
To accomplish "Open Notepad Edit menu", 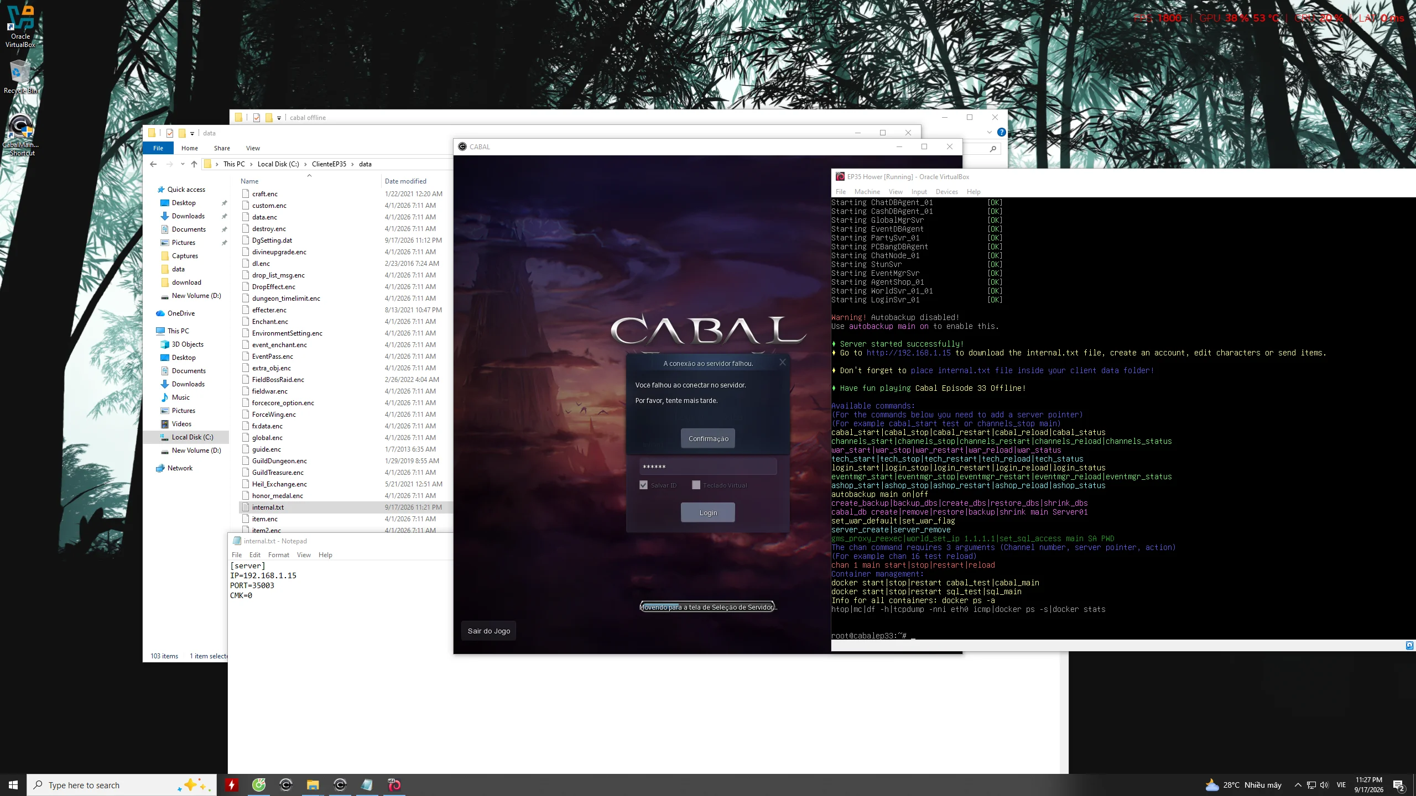I will [x=254, y=555].
